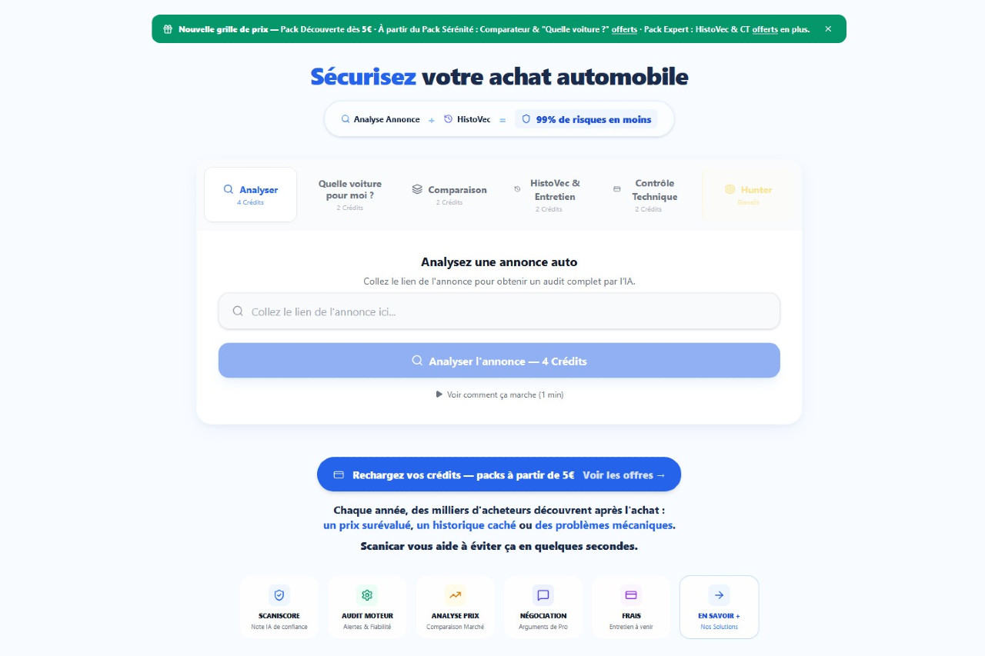Click the Négociation chat bubble icon
The image size is (985, 656).
pyautogui.click(x=543, y=595)
